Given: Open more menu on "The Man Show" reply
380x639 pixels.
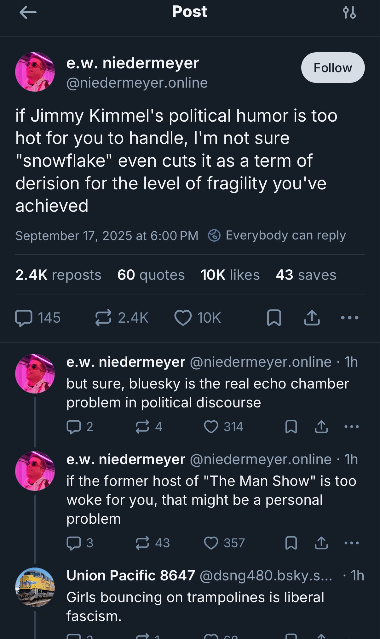Looking at the screenshot, I should pos(351,543).
